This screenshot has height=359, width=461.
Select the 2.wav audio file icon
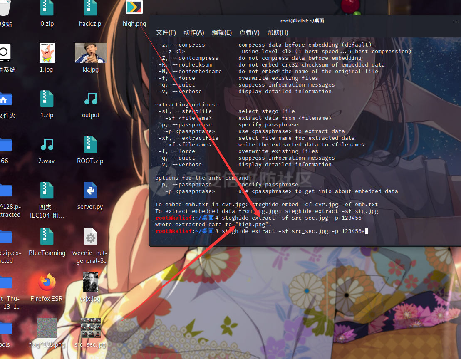click(x=47, y=144)
